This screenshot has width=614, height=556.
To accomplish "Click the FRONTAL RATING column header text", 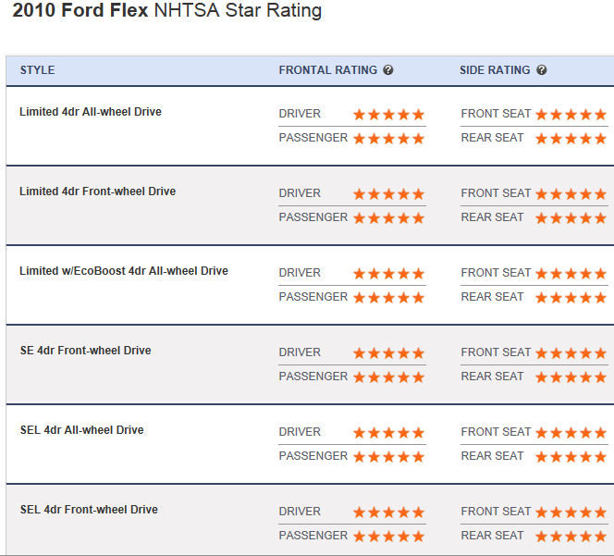I will (x=328, y=70).
